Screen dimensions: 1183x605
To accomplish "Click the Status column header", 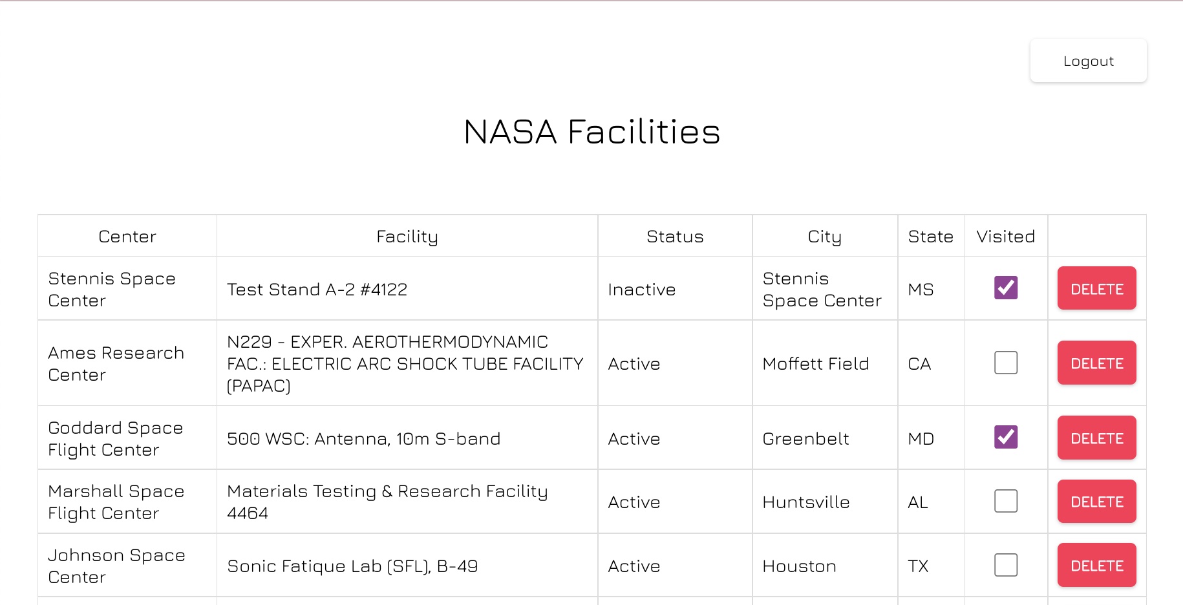I will pyautogui.click(x=675, y=237).
